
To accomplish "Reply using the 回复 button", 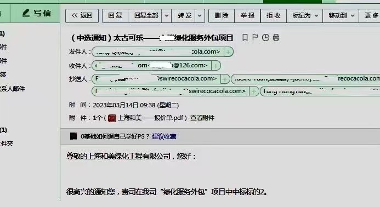I will (115, 16).
